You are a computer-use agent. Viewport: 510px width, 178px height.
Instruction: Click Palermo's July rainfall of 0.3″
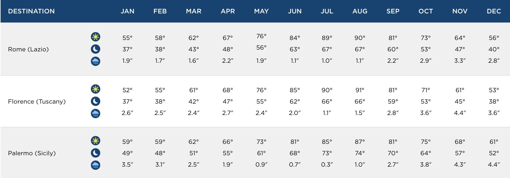[x=327, y=165]
